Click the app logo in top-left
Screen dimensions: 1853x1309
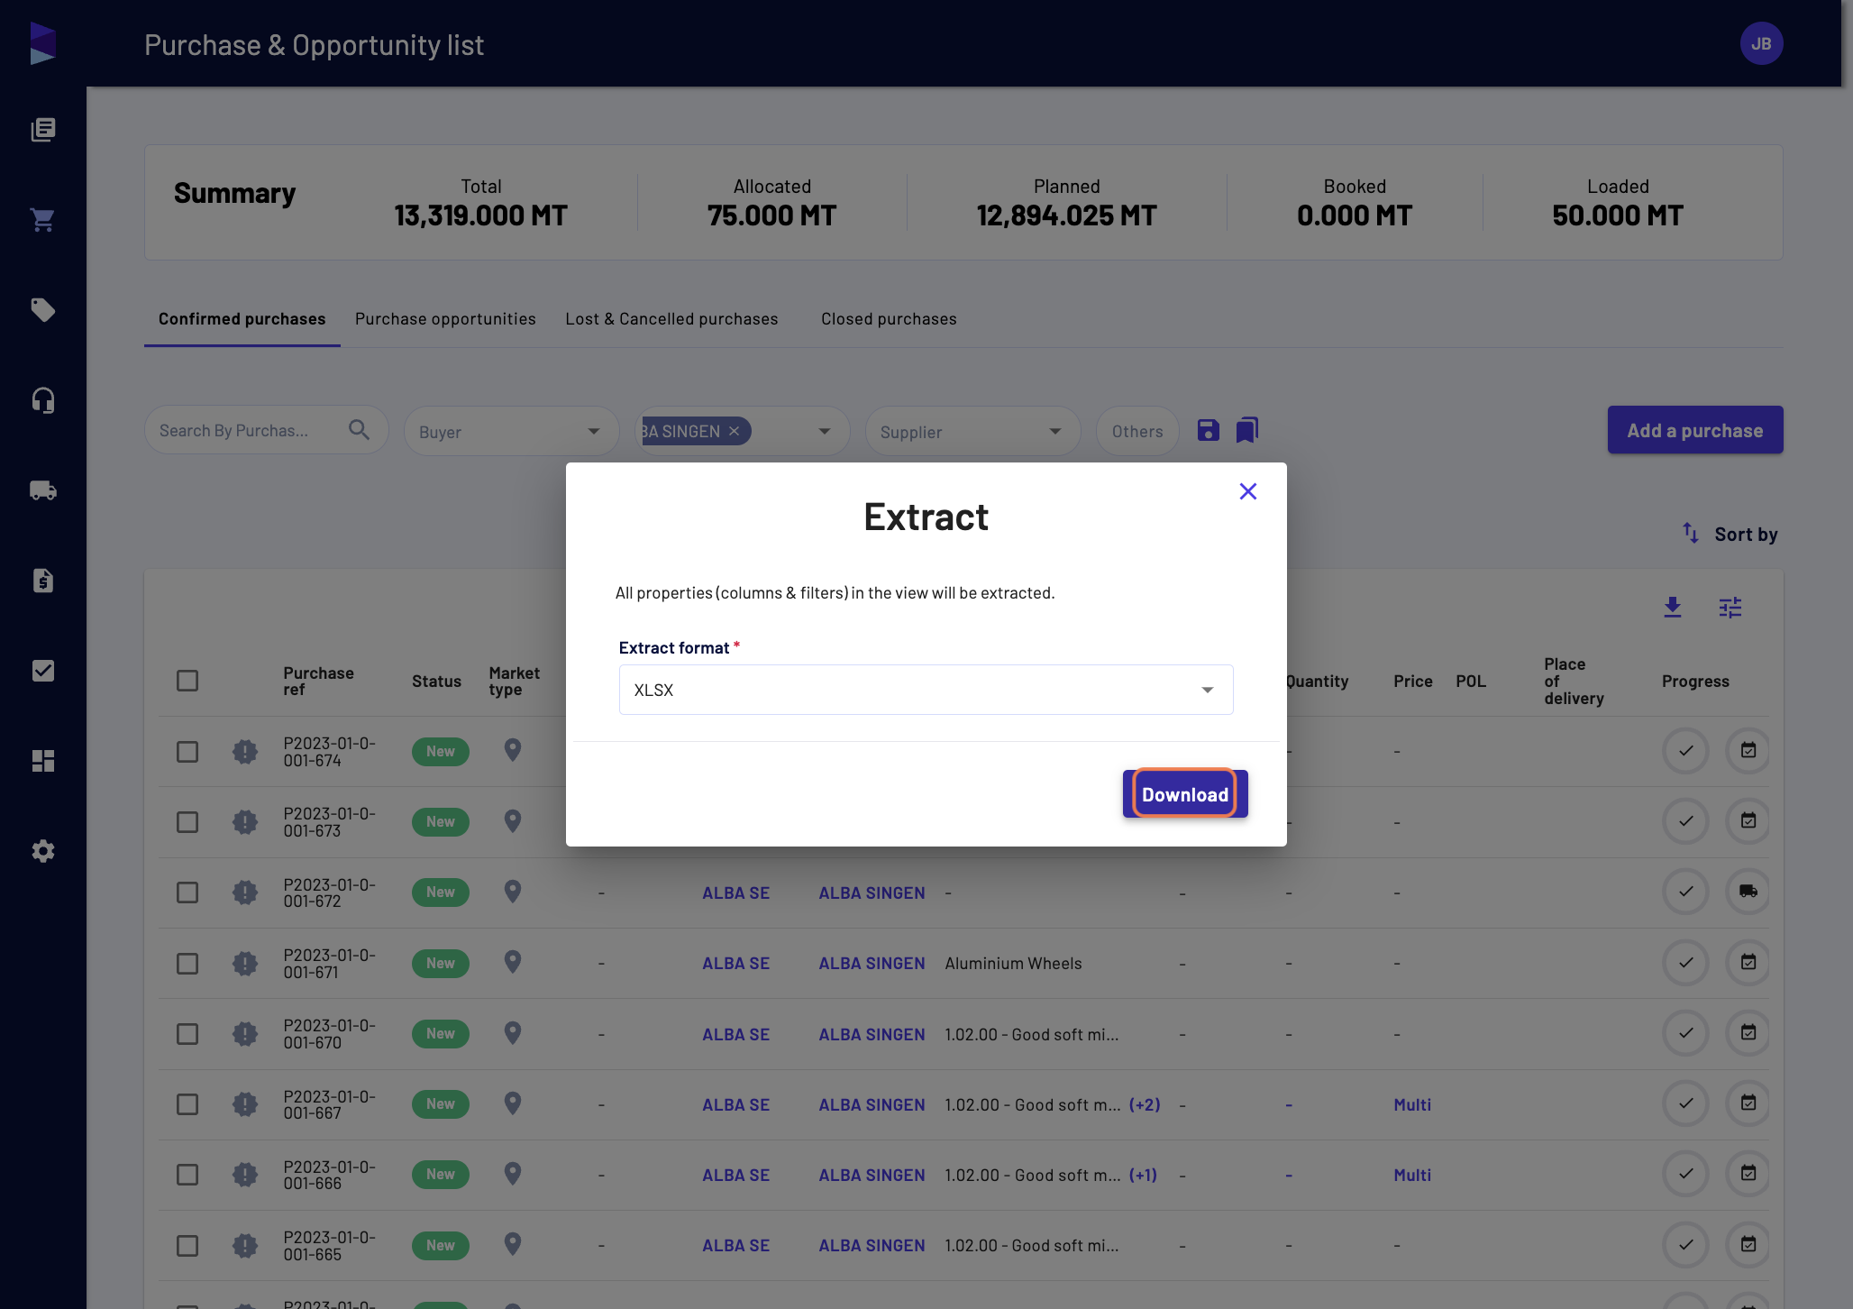point(43,43)
